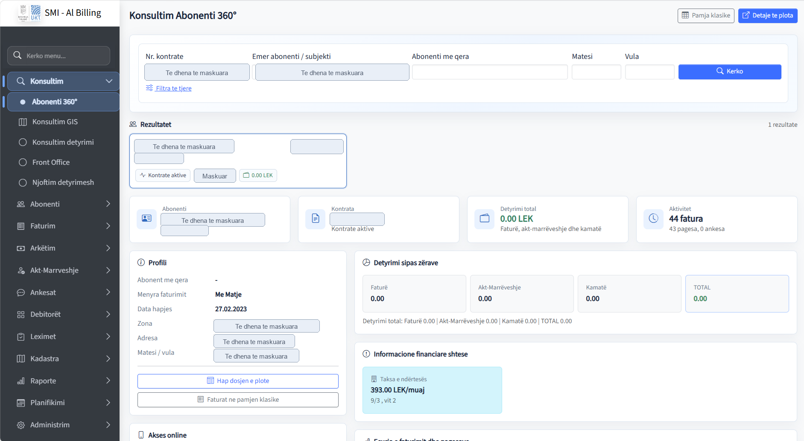Collapse the Konsultim menu section

pyautogui.click(x=109, y=81)
